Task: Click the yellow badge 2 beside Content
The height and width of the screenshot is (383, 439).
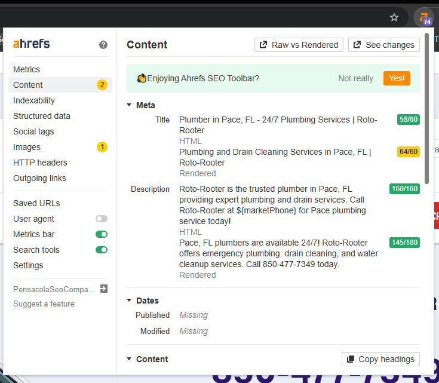Action: click(102, 85)
